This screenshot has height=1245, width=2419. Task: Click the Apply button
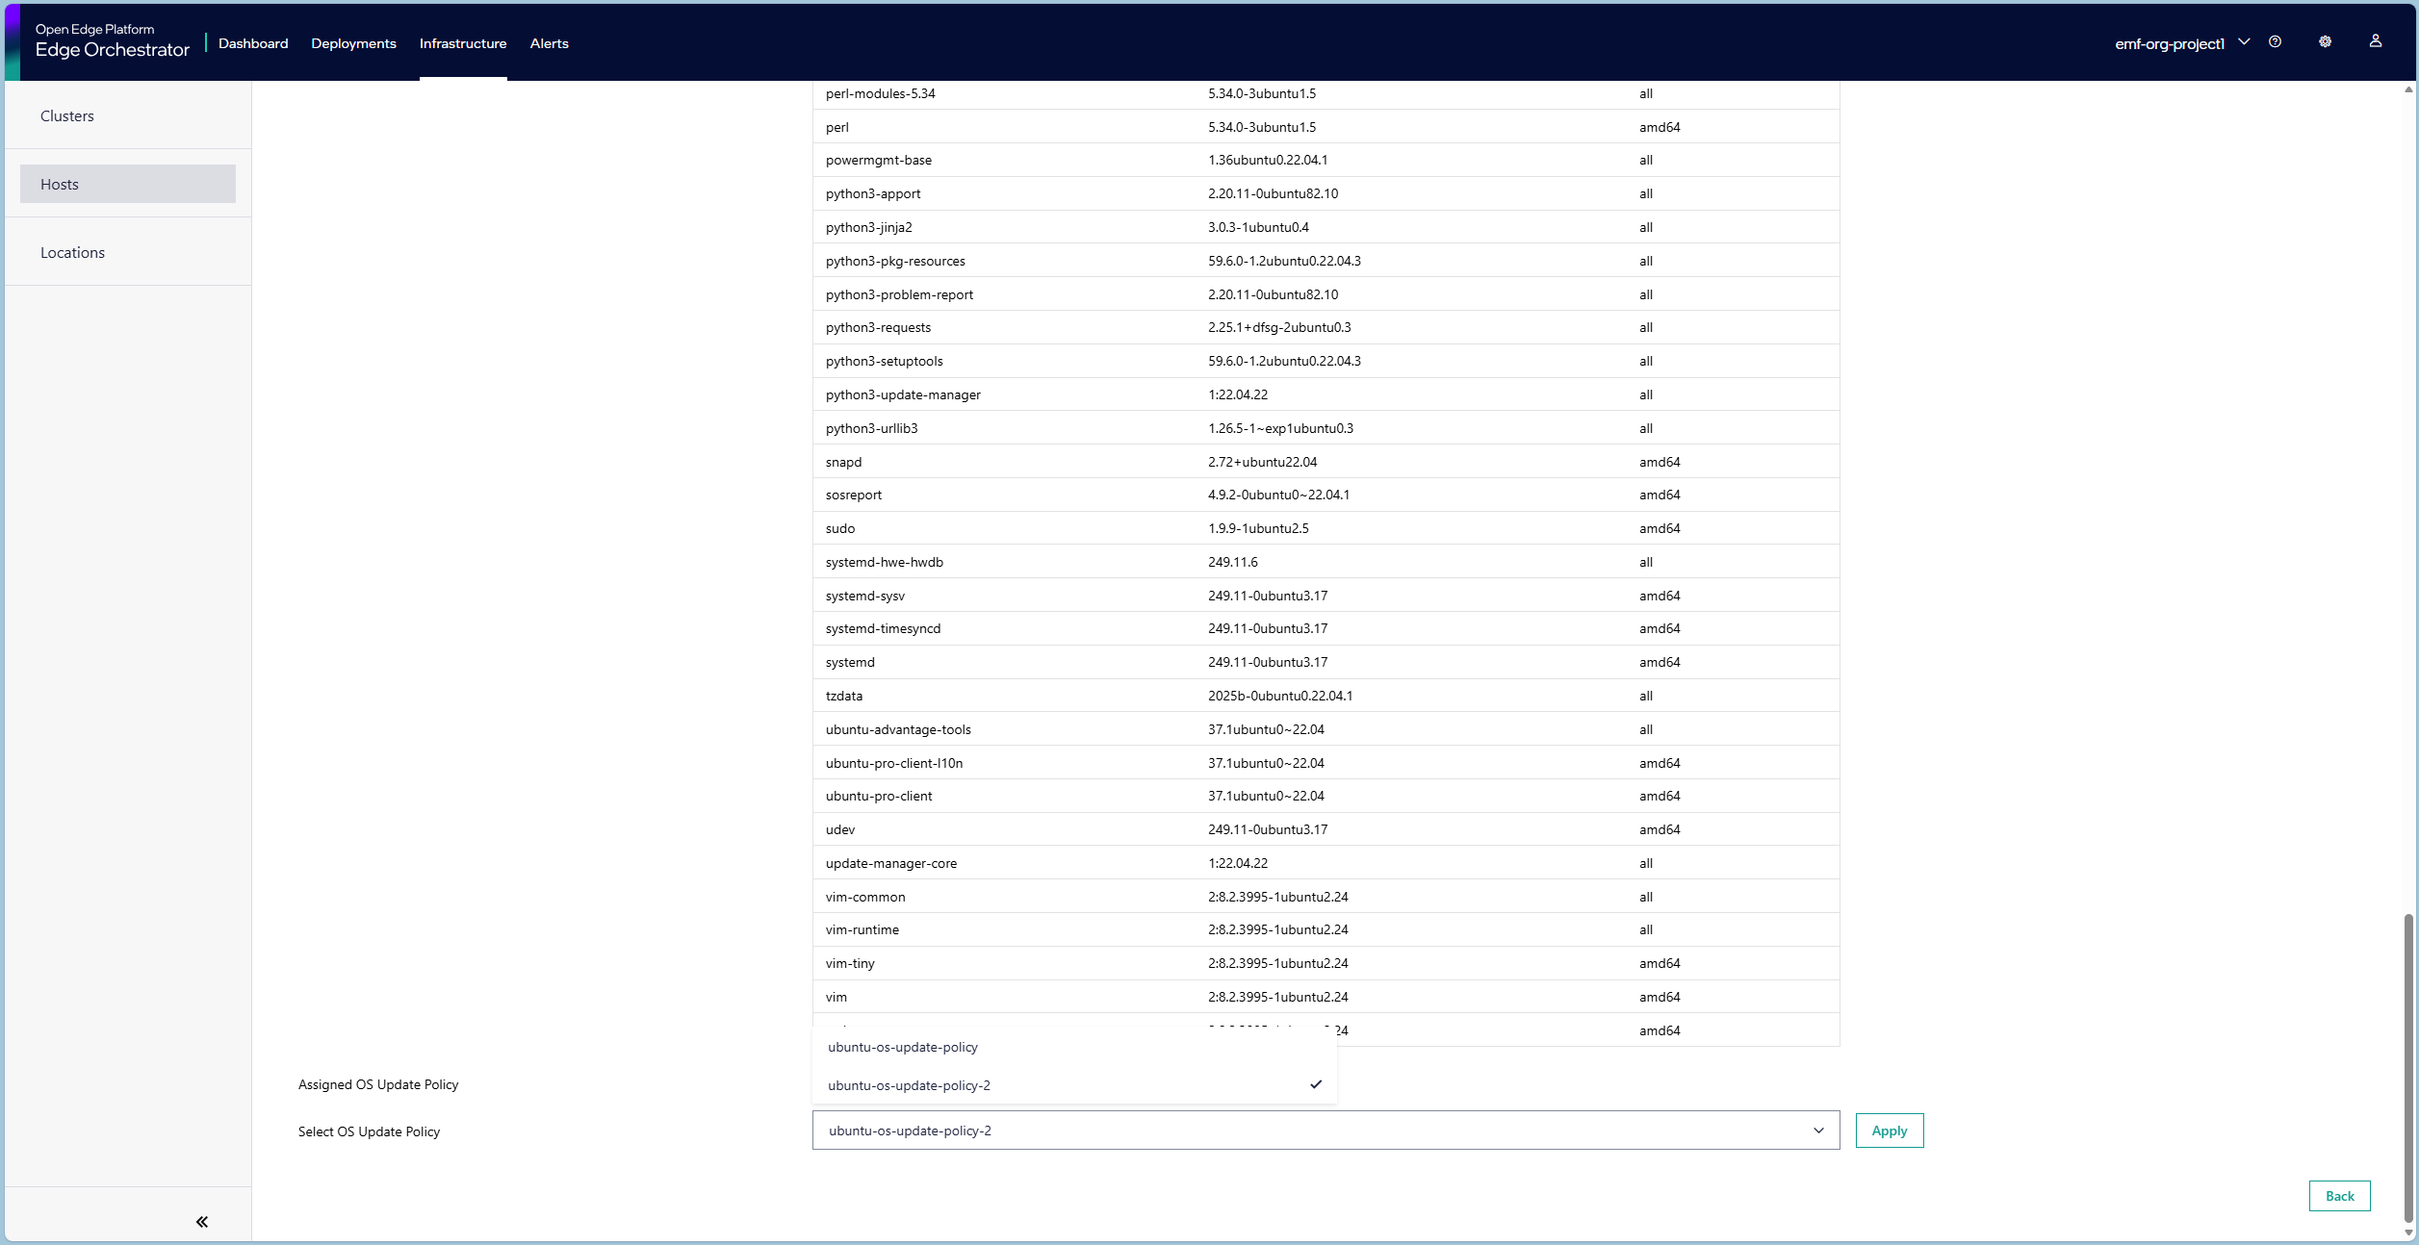1889,1130
